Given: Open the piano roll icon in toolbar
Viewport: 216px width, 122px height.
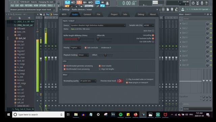Looking at the screenshot, I should 98,2.
